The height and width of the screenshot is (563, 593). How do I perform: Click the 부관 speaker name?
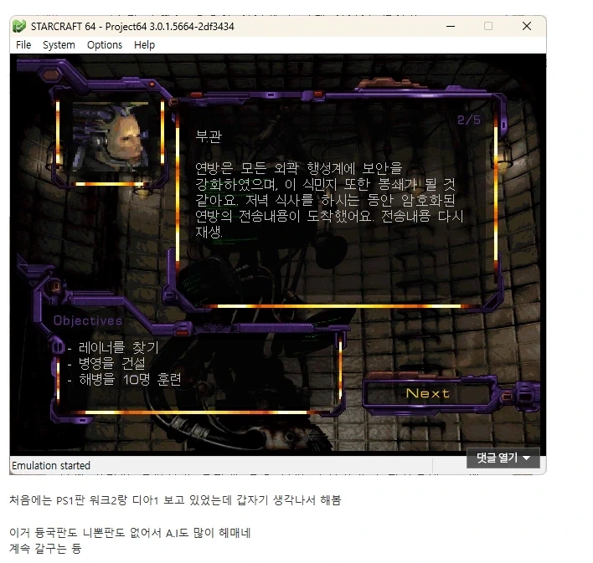209,136
